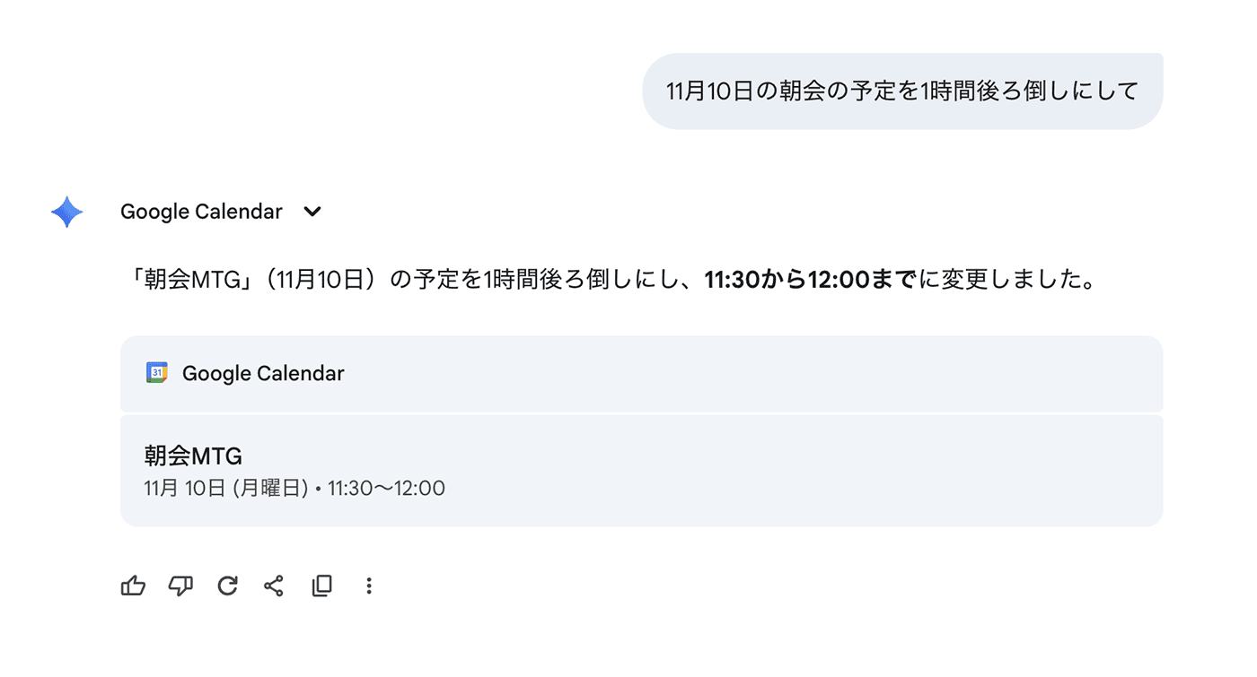This screenshot has height=677, width=1257.
Task: Open the three-dot more options menu
Action: (x=368, y=586)
